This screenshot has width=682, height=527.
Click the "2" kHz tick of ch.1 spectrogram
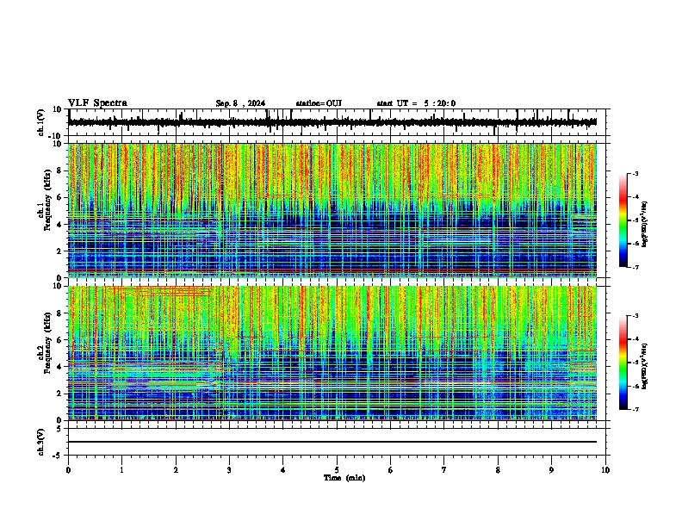click(x=60, y=251)
